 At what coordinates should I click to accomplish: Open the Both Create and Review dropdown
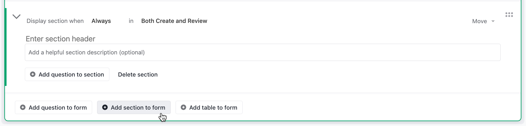174,21
